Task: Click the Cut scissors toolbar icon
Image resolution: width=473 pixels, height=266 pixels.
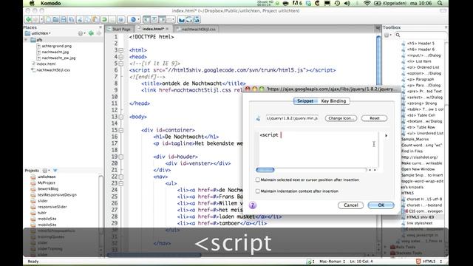Action: (x=80, y=20)
